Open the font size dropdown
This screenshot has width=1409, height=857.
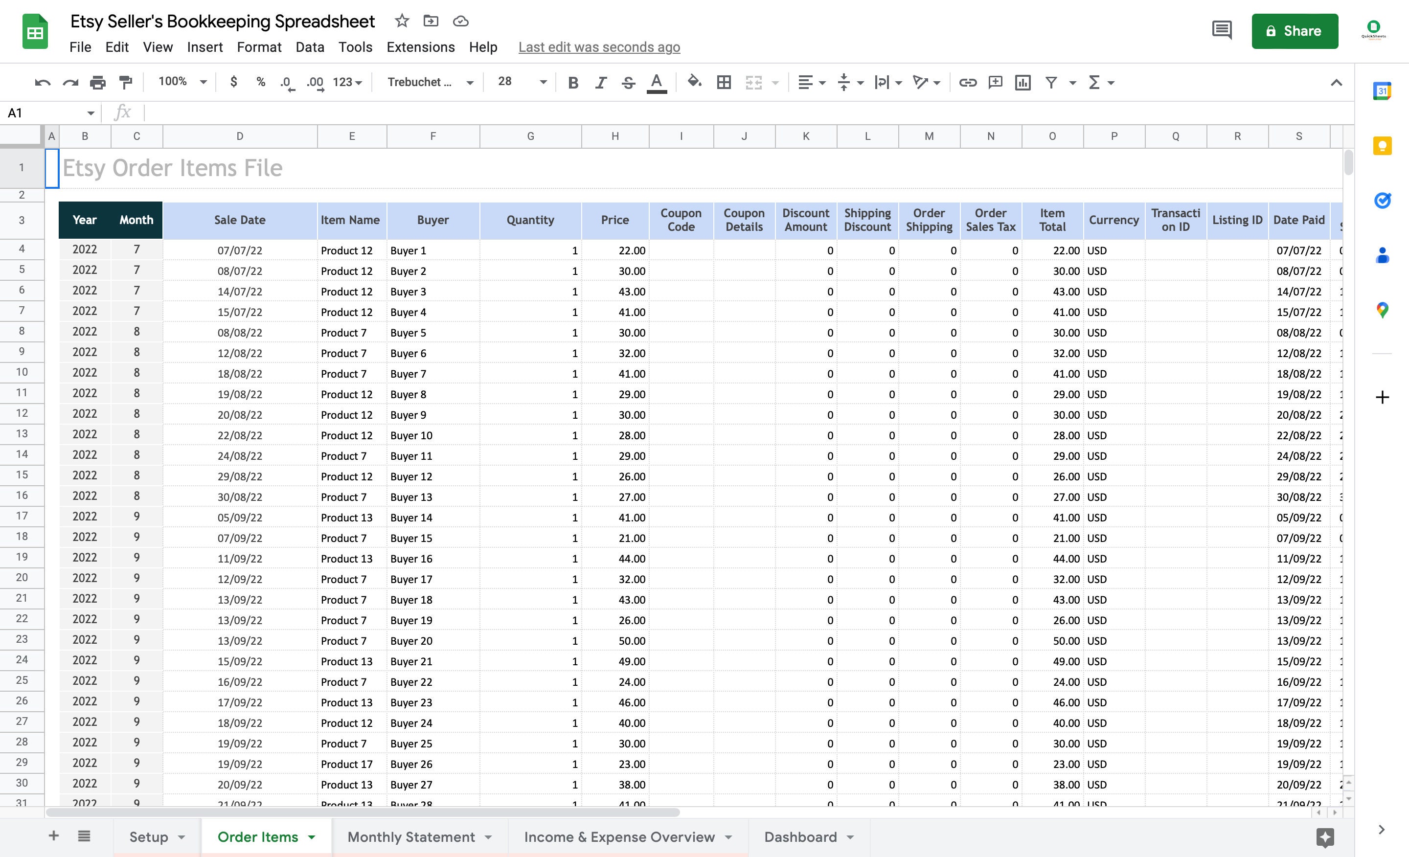[542, 82]
